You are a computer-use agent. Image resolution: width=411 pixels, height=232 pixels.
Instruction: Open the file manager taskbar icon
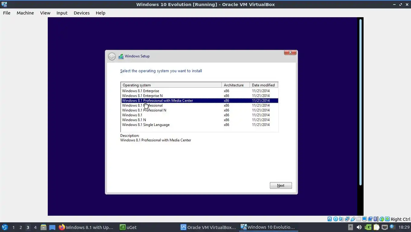click(44, 227)
